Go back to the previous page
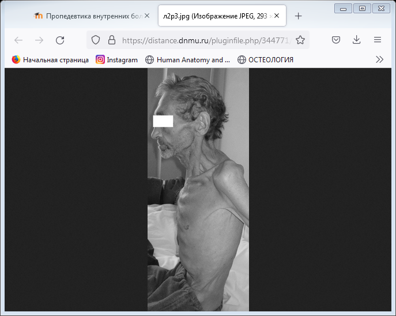396x316 pixels. point(18,40)
